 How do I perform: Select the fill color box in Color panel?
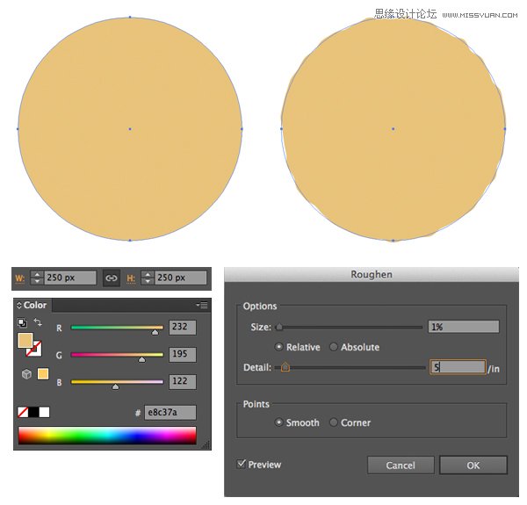(26, 340)
